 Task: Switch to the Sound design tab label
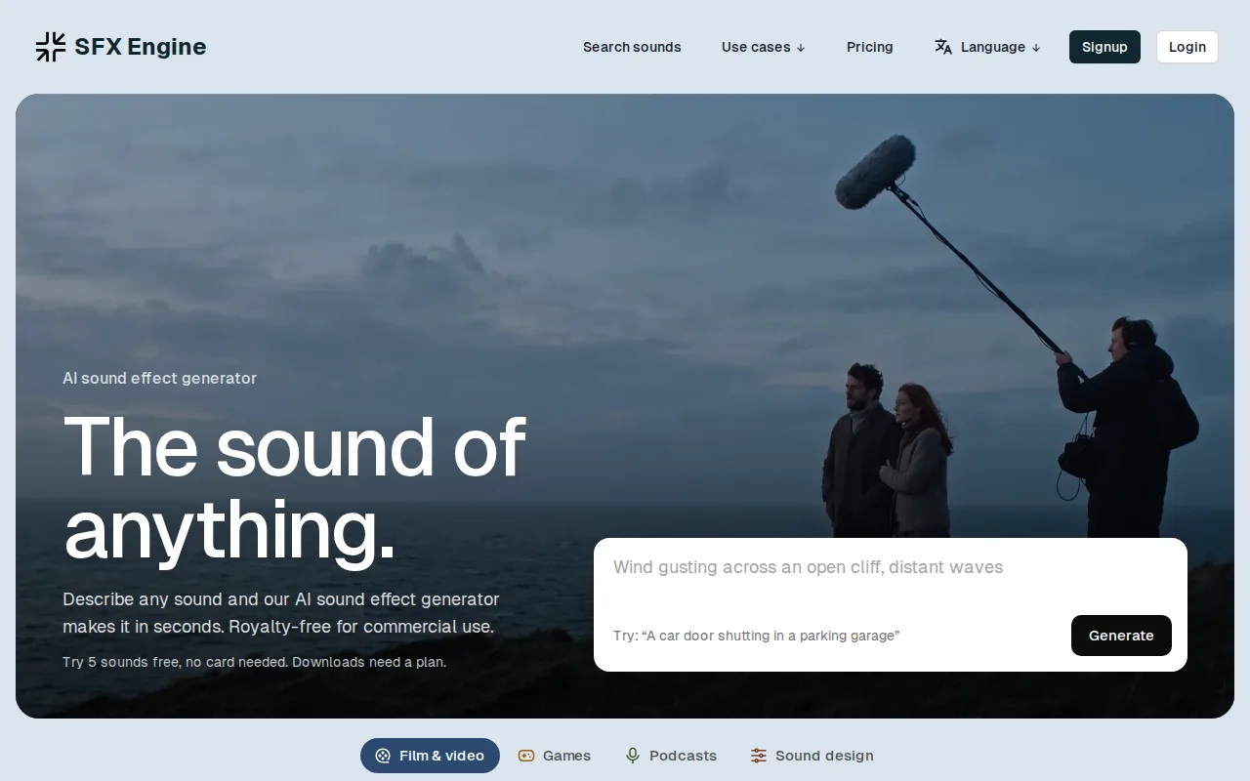(824, 756)
